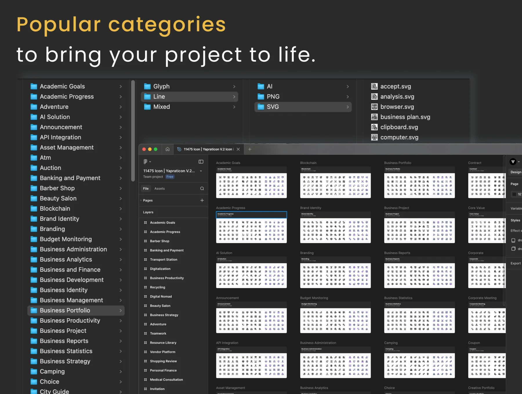Select the Camping frame on canvas
Screen dimensions: 522x394
pos(419,362)
